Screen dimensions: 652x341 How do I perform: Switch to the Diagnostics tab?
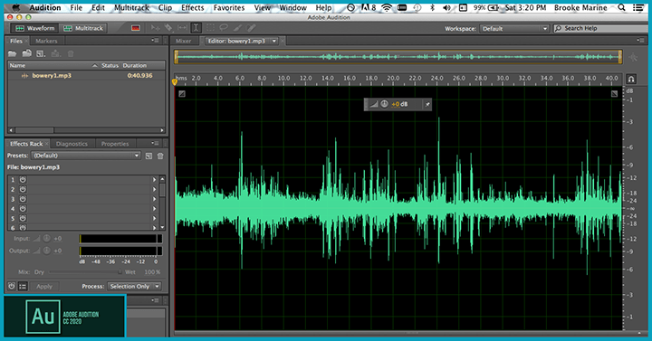72,144
